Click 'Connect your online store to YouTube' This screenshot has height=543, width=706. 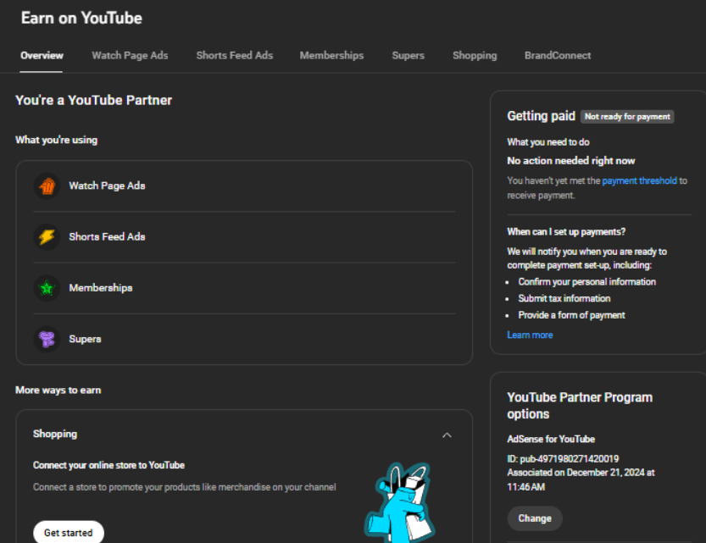[x=109, y=465]
